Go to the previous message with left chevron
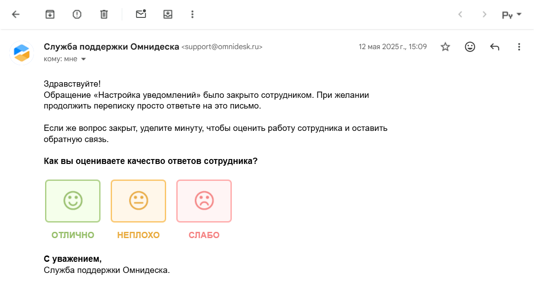This screenshot has height=306, width=534. coord(460,14)
